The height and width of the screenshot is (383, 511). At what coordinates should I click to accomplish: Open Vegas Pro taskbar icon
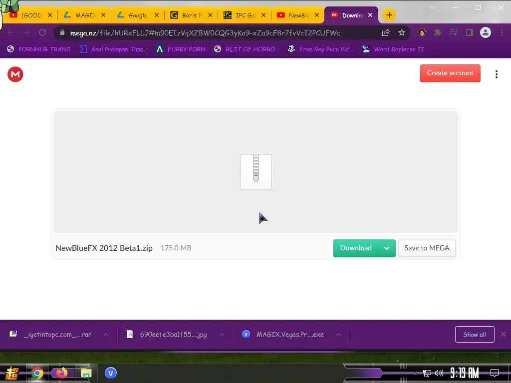tap(111, 373)
